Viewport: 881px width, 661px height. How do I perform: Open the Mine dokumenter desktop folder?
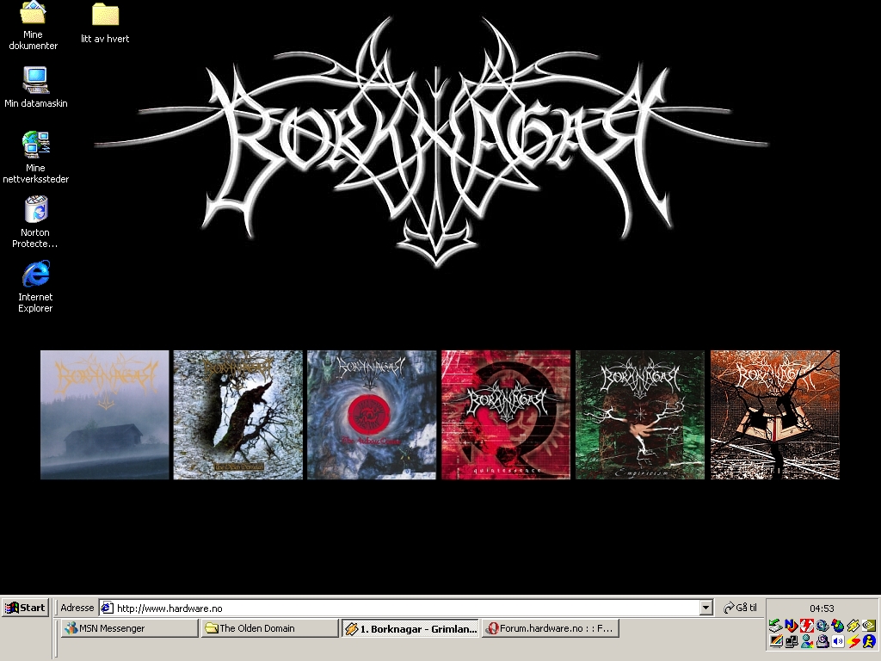(34, 26)
